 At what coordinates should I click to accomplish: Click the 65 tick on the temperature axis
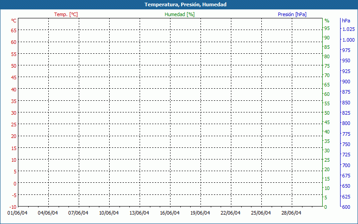(14, 30)
